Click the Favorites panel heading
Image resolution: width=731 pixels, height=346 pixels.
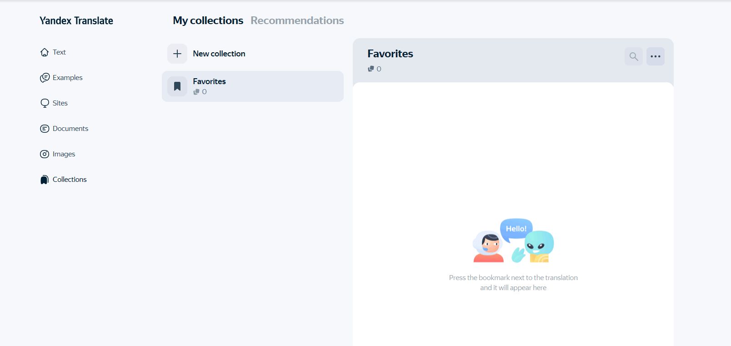(x=391, y=54)
